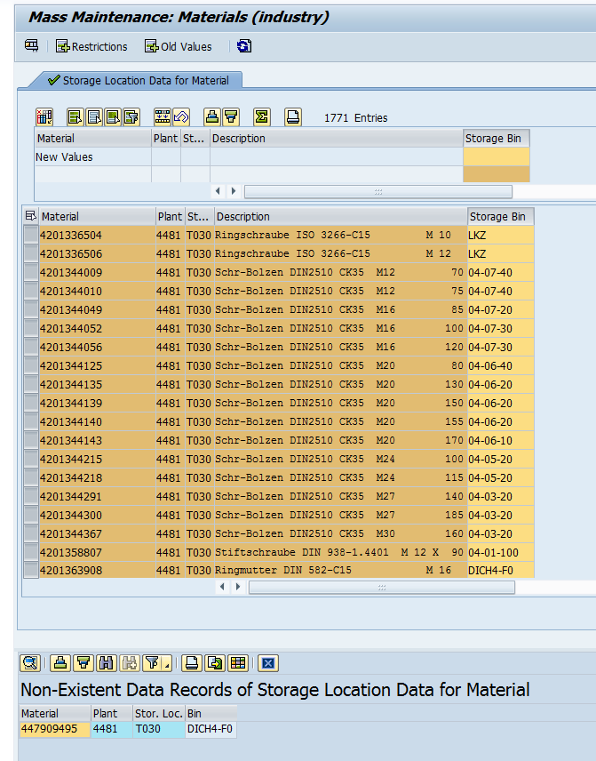Viewport: 596px width, 761px height.
Task: Click Description column header in materials table
Action: [x=340, y=216]
